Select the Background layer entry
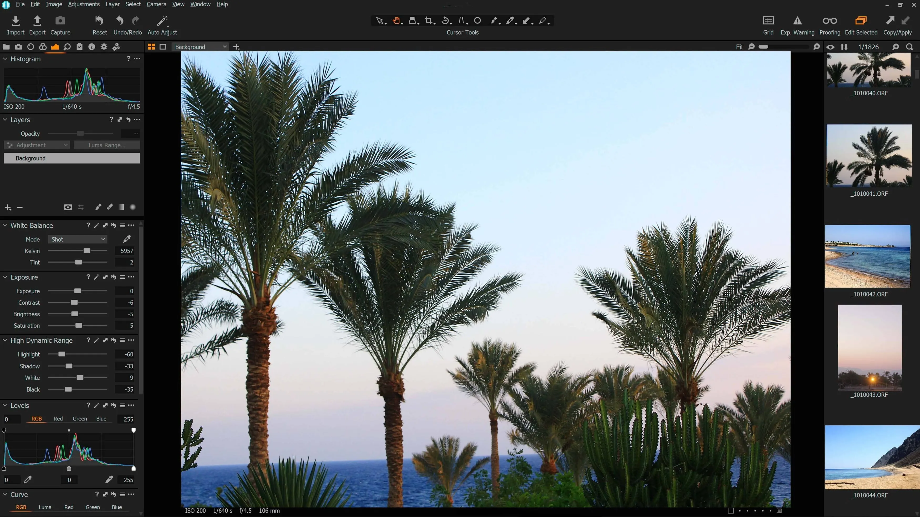This screenshot has width=920, height=517. tap(71, 158)
